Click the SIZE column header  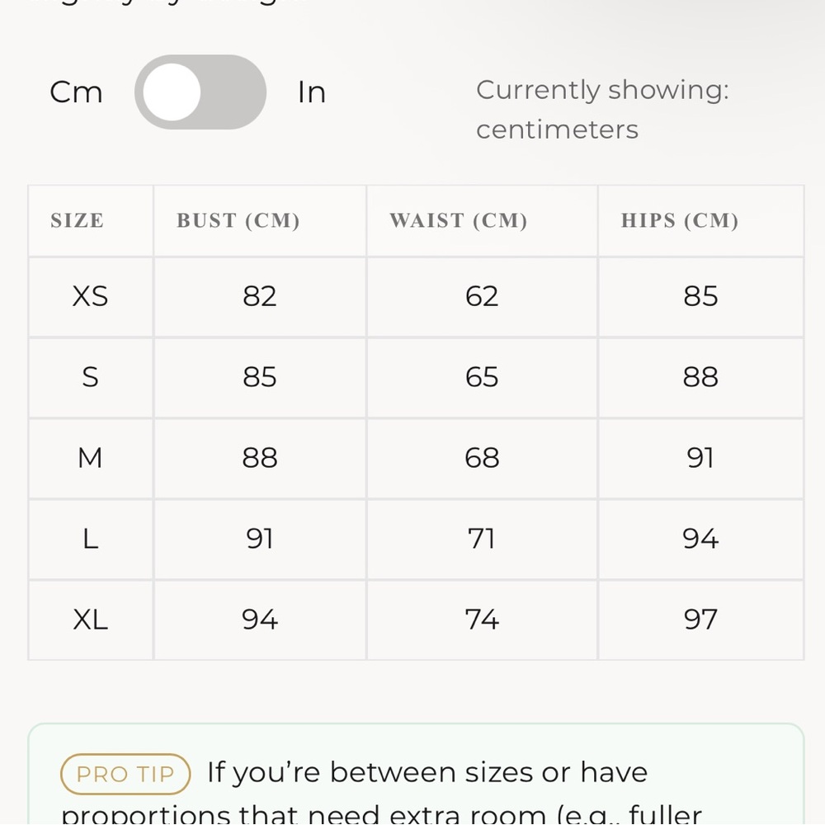(x=77, y=220)
